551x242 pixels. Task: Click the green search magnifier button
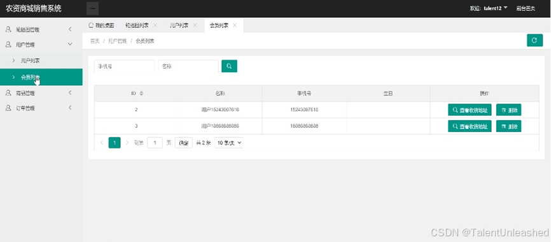[x=229, y=66]
